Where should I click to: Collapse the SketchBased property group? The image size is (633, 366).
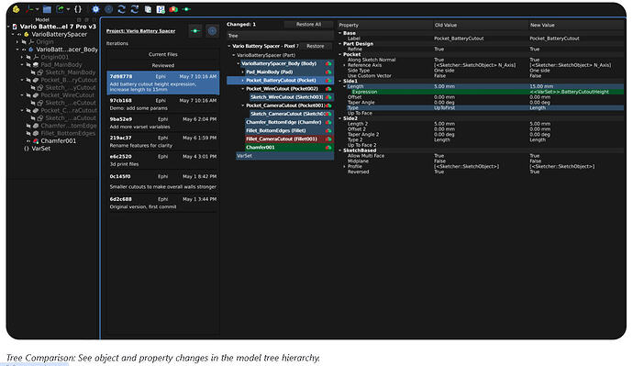click(340, 150)
